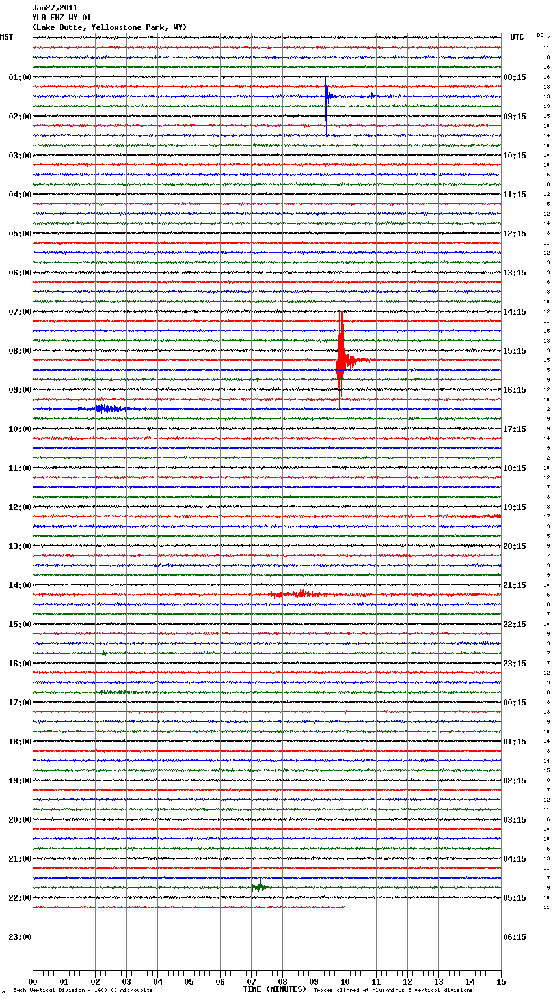This screenshot has height=999, width=553.
Task: Click the 14:00 MST hour label
Action: [20, 585]
